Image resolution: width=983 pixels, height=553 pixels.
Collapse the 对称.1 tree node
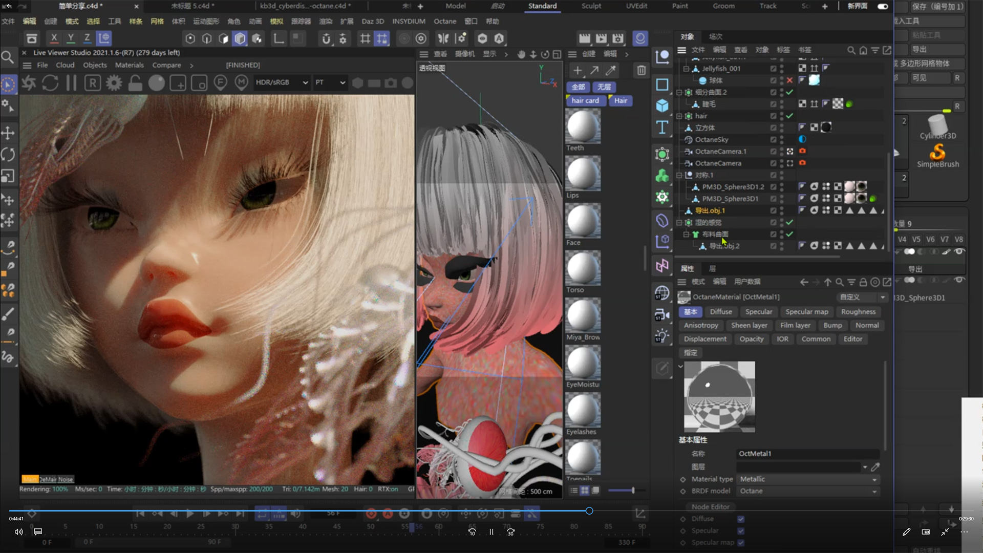[679, 175]
